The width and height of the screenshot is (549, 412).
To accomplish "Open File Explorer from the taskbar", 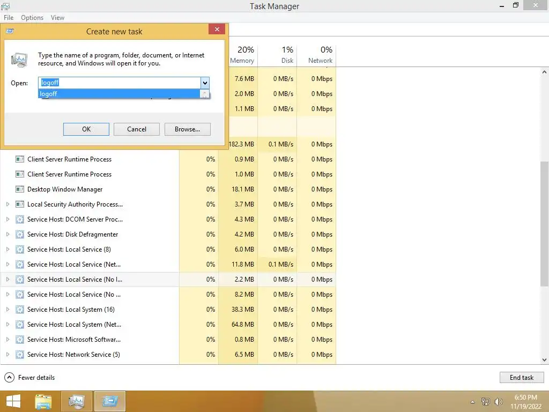I will tap(43, 401).
